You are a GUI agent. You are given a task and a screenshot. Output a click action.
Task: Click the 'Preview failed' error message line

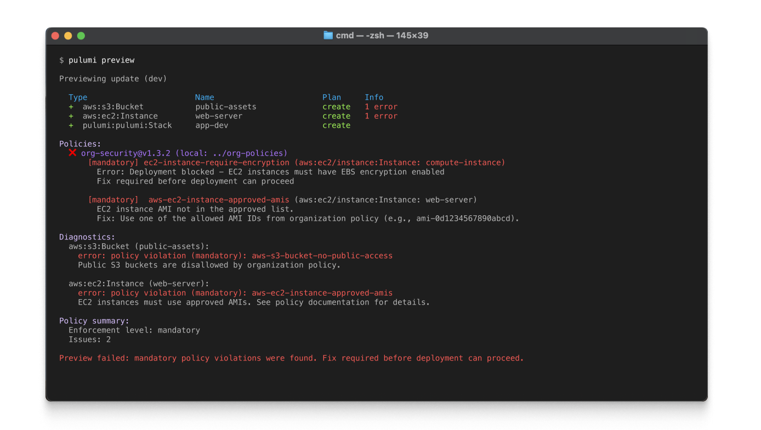pos(291,358)
